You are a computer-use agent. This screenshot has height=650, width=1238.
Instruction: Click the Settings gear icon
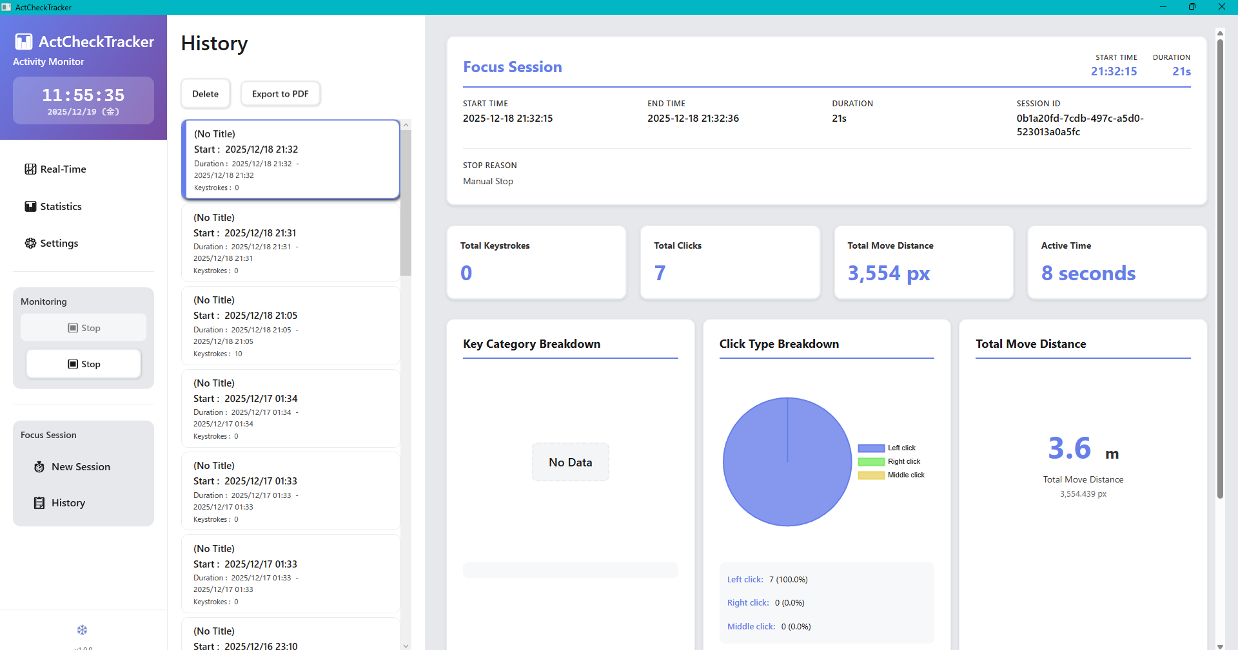(x=30, y=244)
